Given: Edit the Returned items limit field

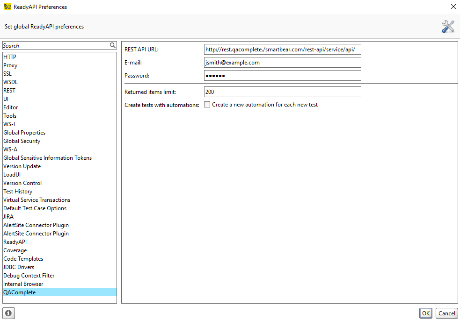Looking at the screenshot, I should (283, 92).
